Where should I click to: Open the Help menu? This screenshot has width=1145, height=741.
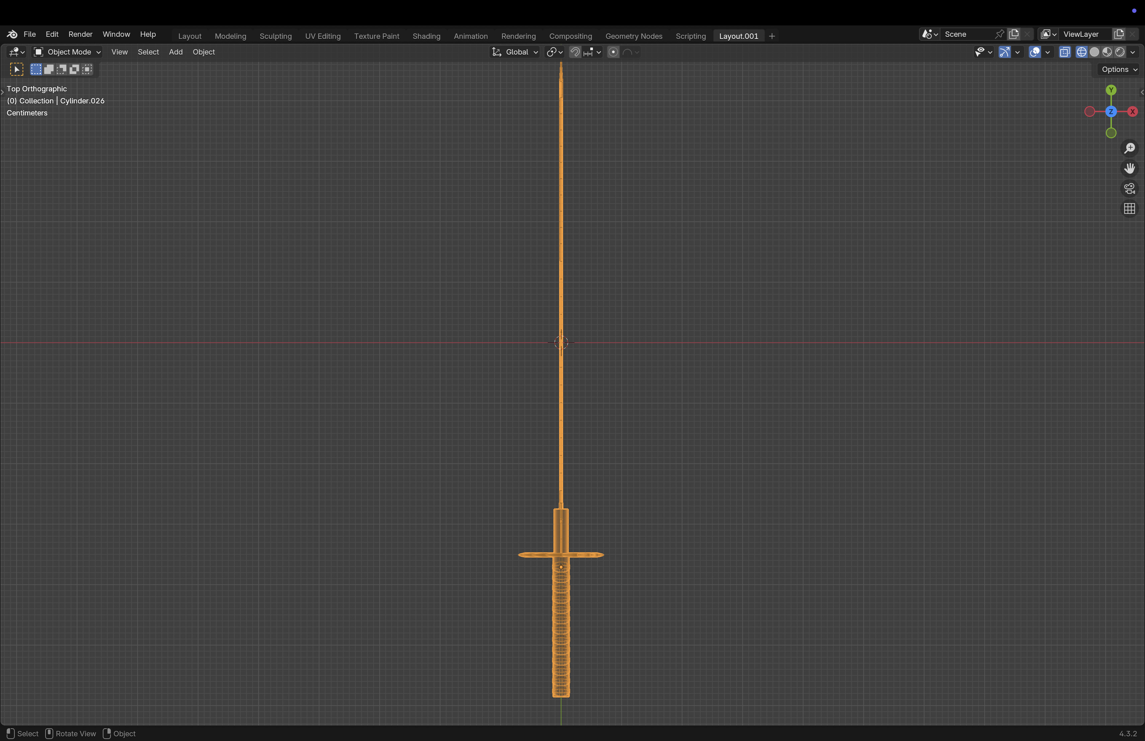pyautogui.click(x=148, y=34)
